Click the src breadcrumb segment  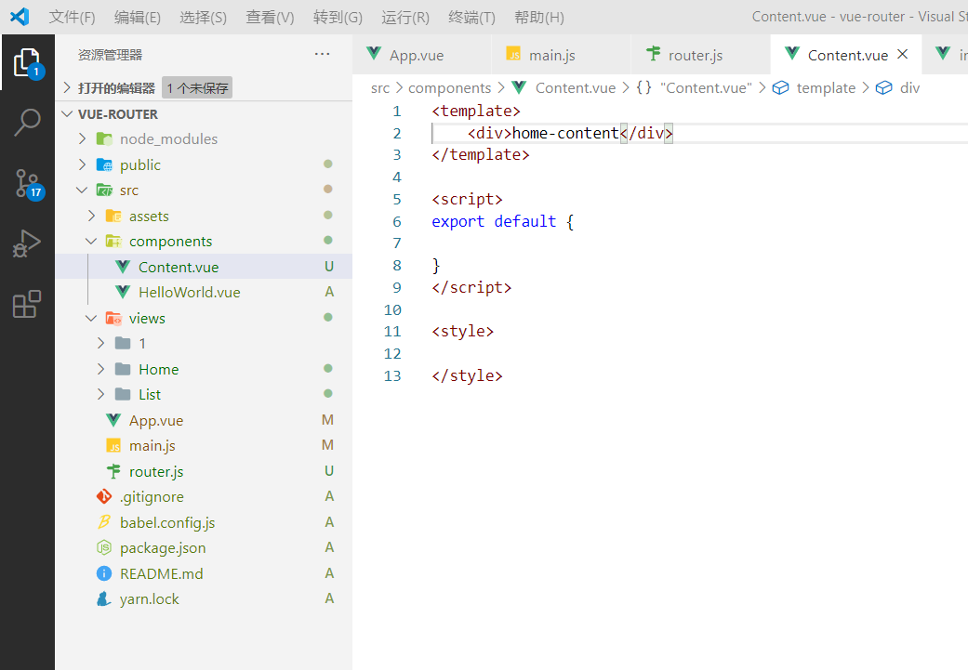[380, 88]
